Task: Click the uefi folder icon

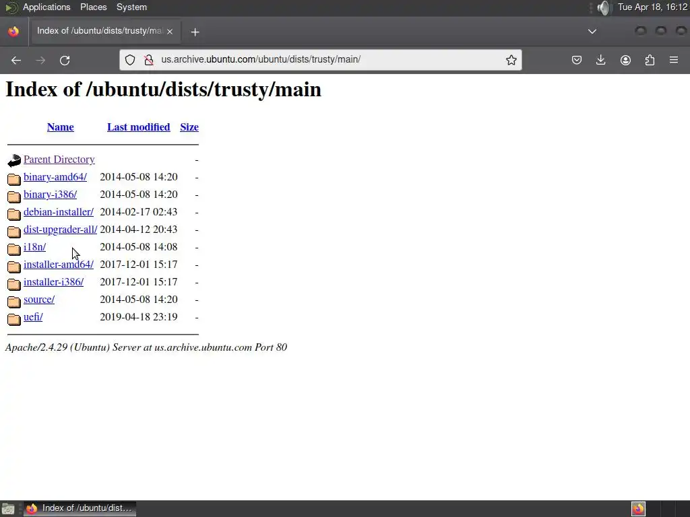Action: (14, 319)
